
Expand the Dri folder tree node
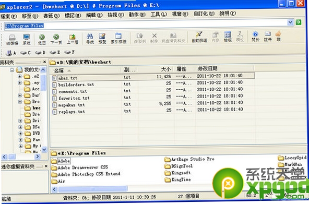(20, 121)
